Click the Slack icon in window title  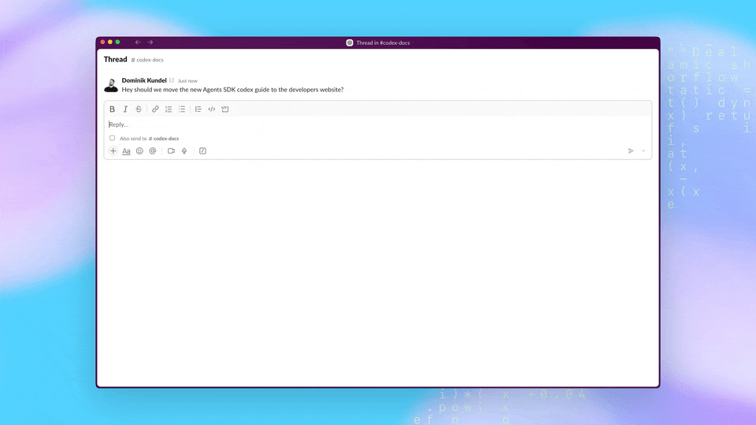[x=350, y=42]
